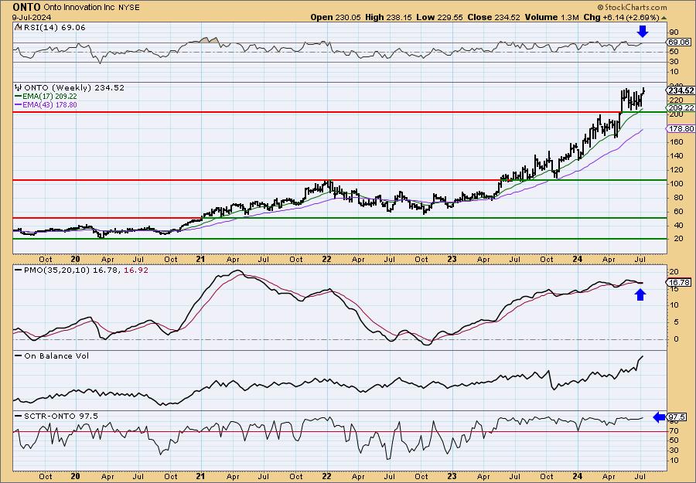Screen dimensions: 696x483
Task: Click the black line swatch before PMO legend
Action: [19, 270]
